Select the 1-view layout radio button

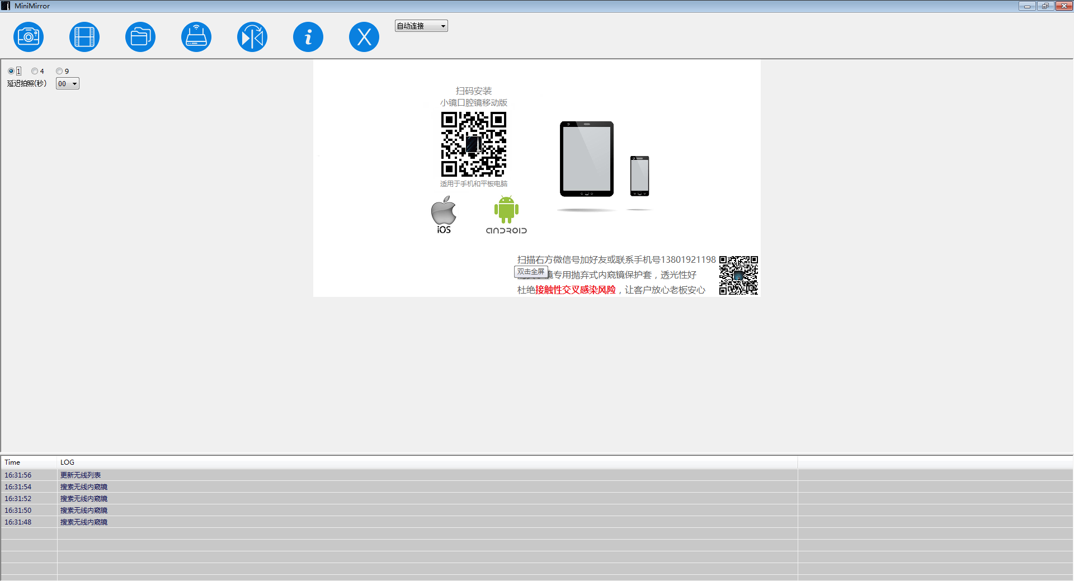(x=11, y=71)
